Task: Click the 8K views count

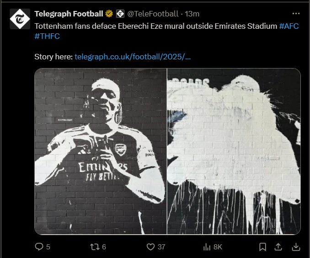Action: (218, 247)
